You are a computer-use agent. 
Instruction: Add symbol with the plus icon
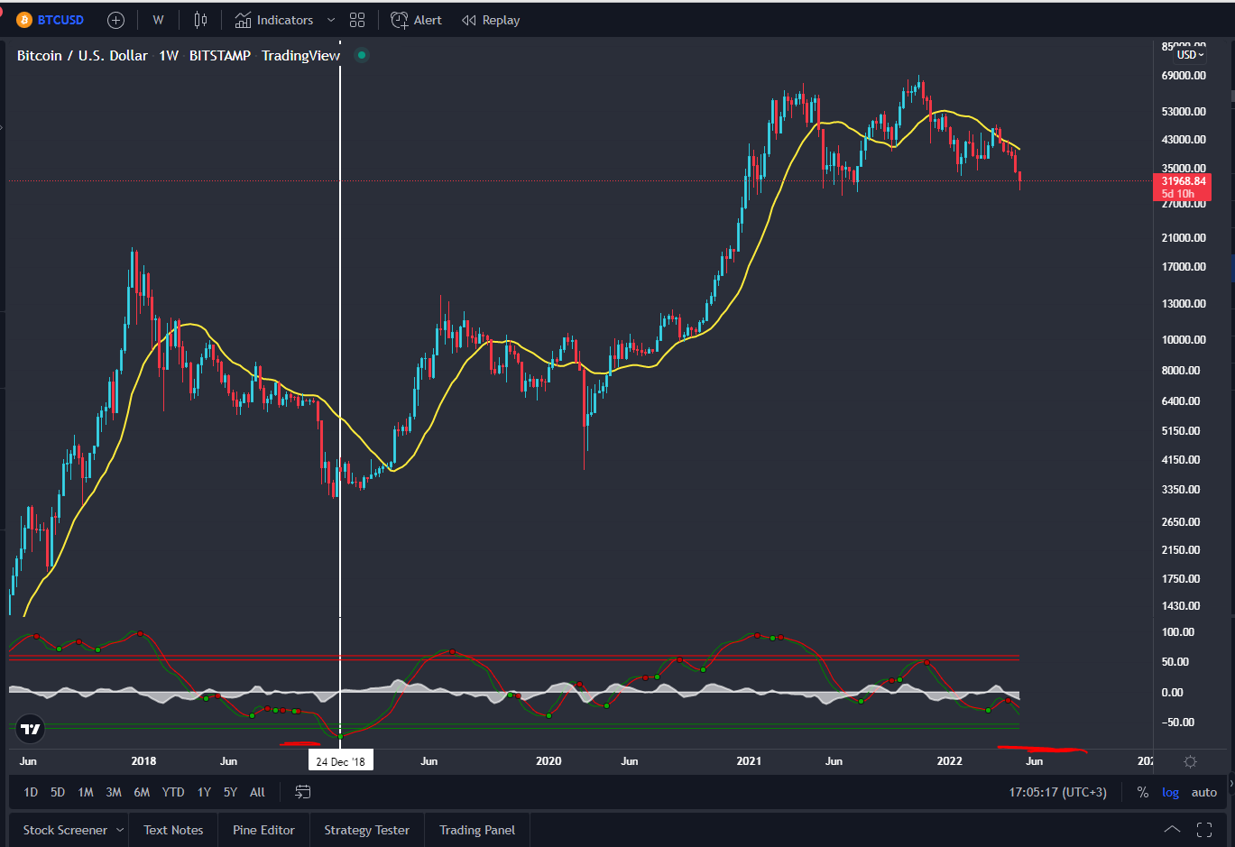click(115, 20)
